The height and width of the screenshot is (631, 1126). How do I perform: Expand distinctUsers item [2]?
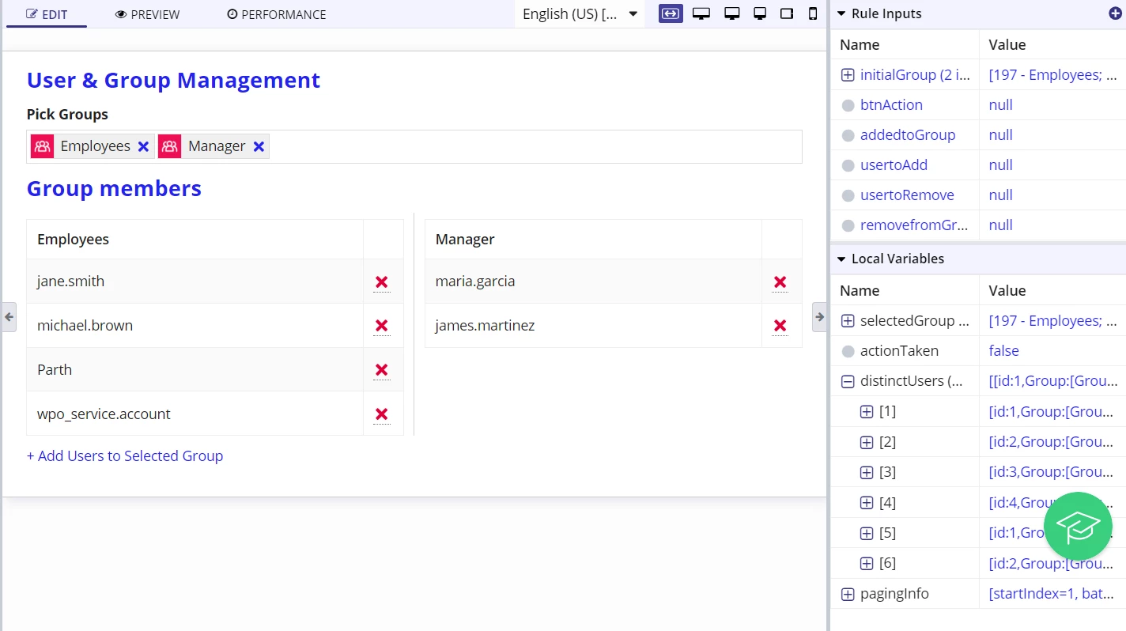click(867, 442)
